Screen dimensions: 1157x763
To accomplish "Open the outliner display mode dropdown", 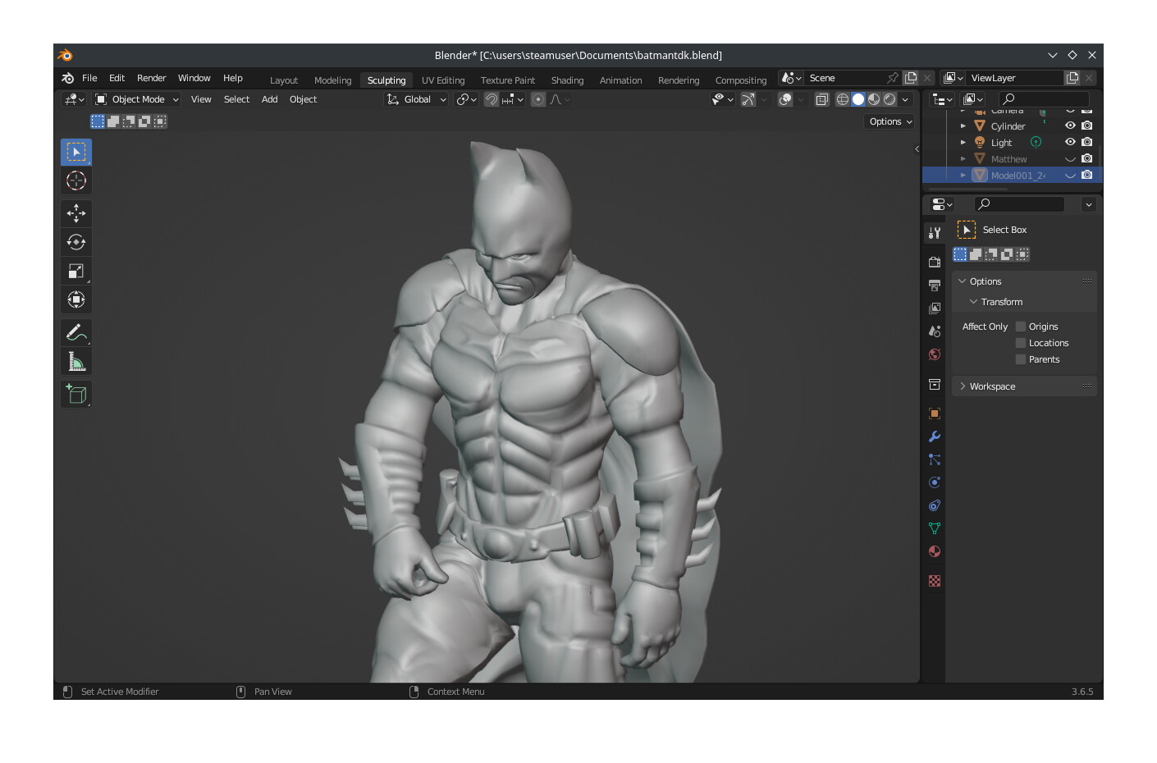I will [x=943, y=99].
